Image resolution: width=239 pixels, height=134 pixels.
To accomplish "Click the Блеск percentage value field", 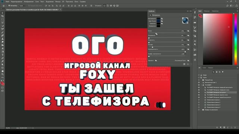I will click(183, 31).
